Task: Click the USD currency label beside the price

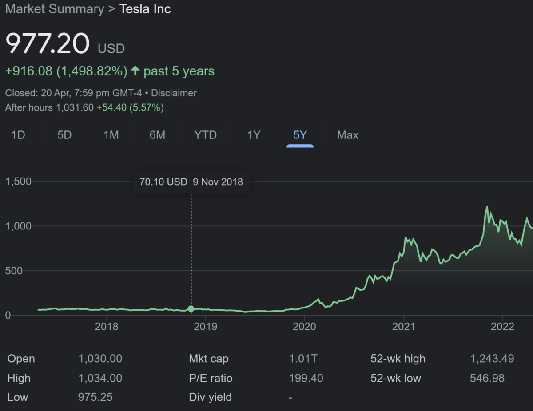Action: tap(111, 48)
